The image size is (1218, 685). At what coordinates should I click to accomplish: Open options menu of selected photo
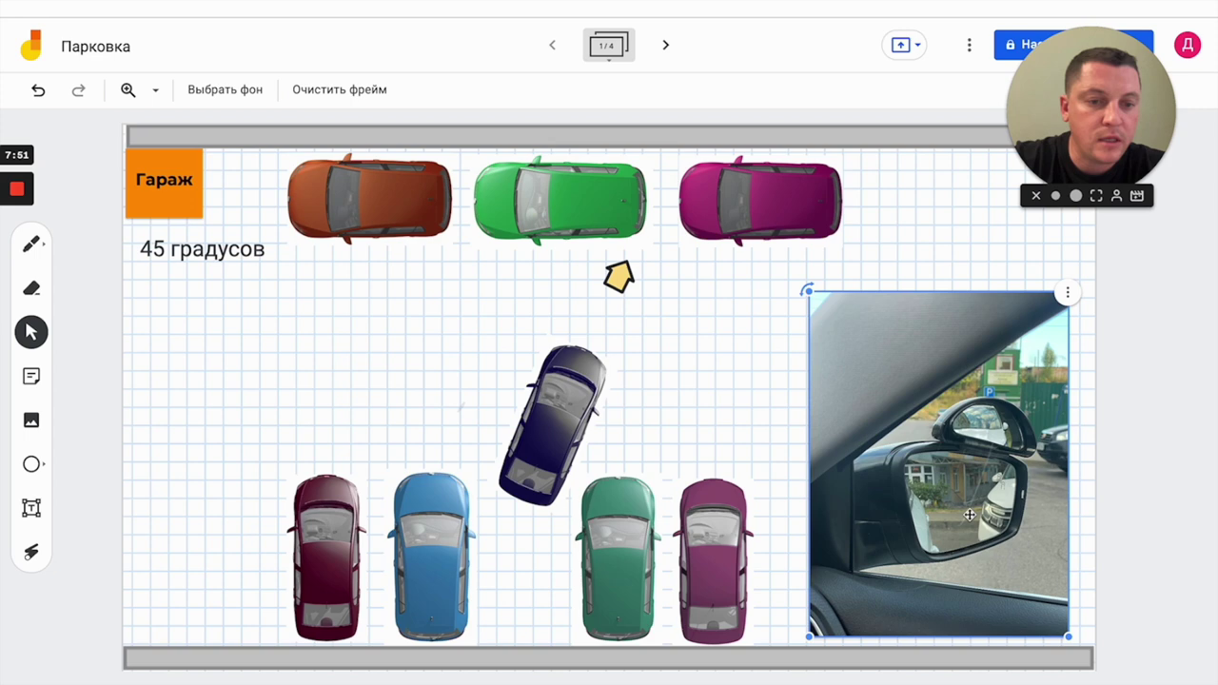click(x=1068, y=293)
